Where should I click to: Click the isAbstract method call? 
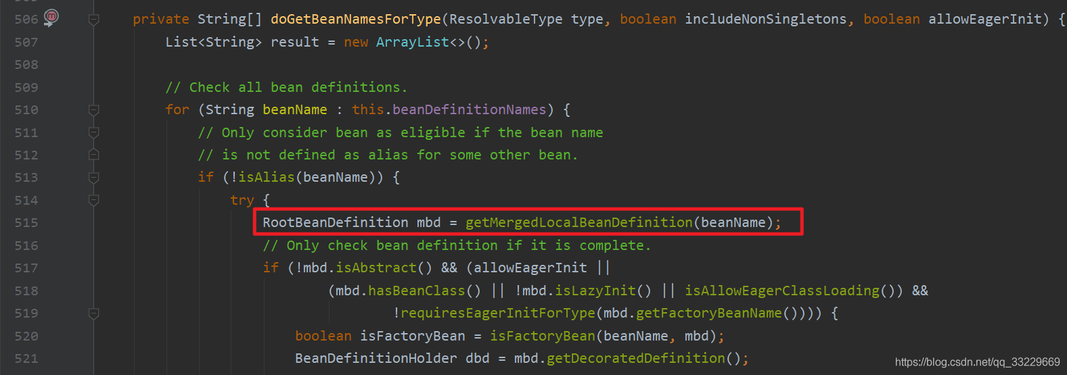[x=376, y=268]
